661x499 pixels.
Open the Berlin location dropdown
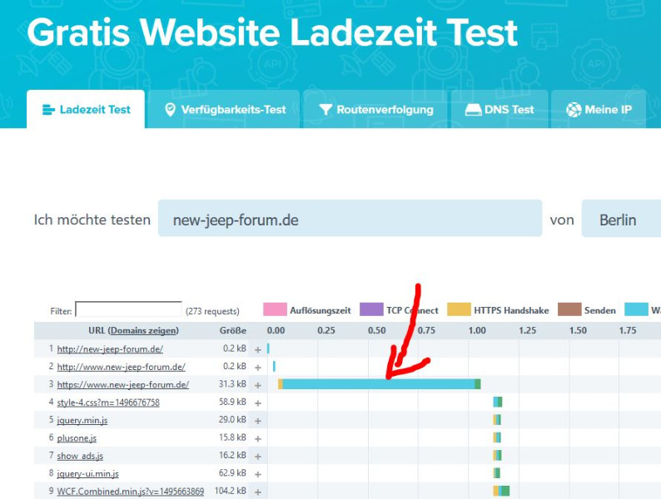click(x=621, y=219)
